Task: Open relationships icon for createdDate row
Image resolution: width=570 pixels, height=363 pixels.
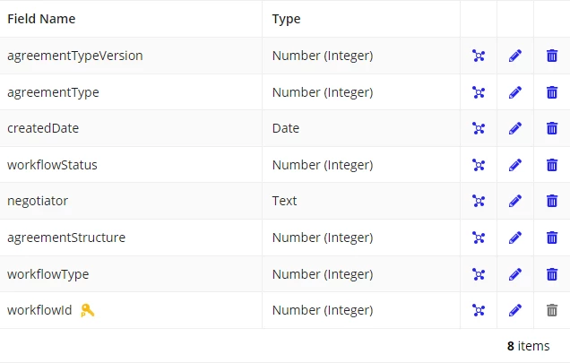Action: pyautogui.click(x=479, y=128)
